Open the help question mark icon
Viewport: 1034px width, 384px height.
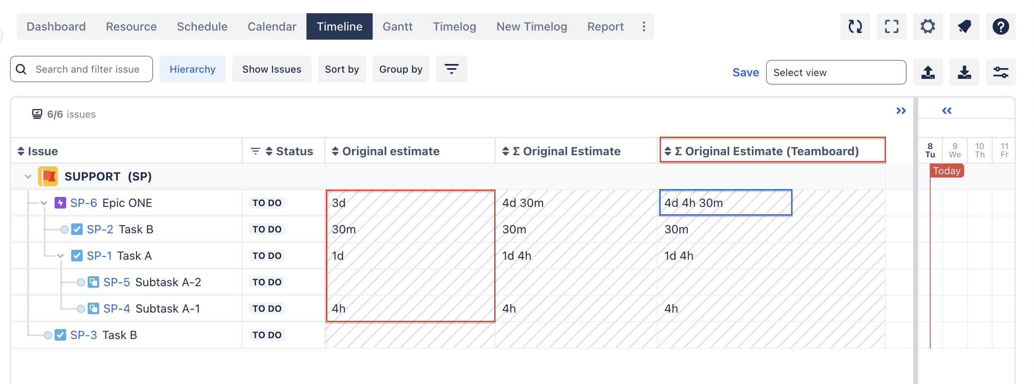(x=1000, y=26)
